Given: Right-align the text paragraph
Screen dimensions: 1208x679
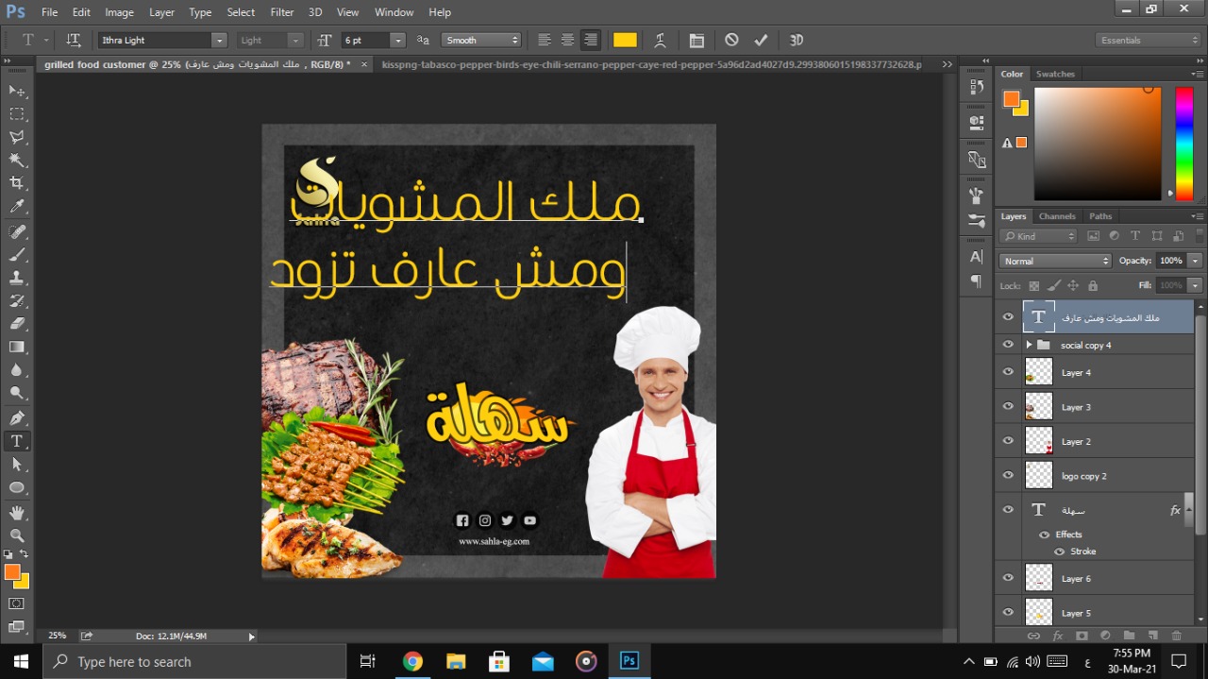Looking at the screenshot, I should [591, 41].
